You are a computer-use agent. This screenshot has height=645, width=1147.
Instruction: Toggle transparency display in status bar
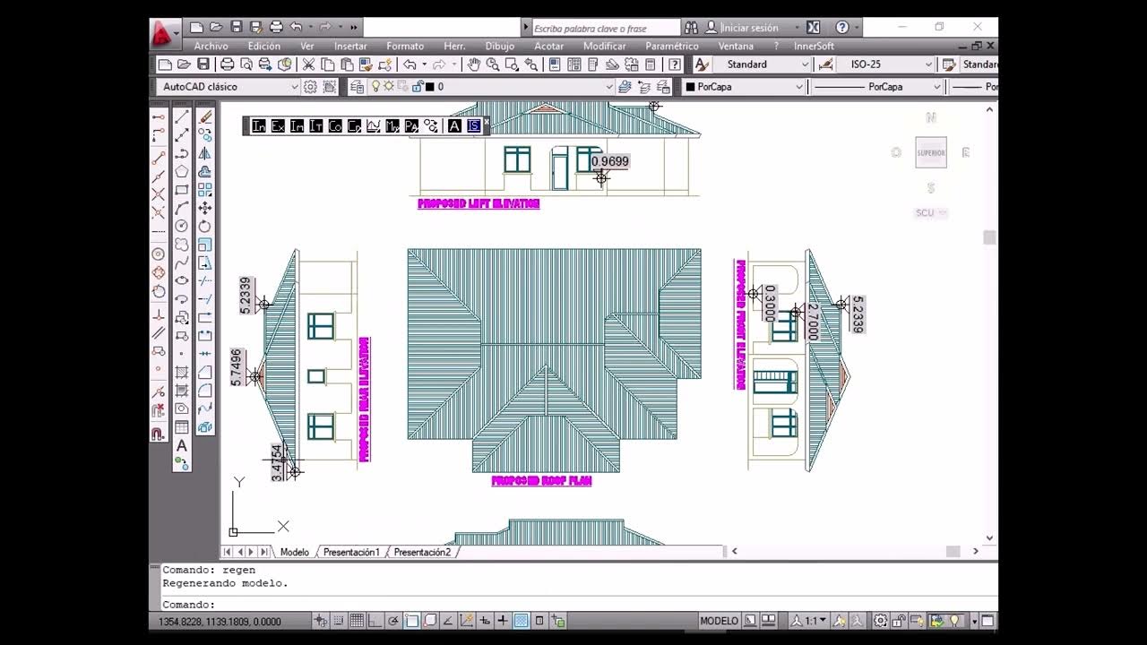tap(521, 620)
